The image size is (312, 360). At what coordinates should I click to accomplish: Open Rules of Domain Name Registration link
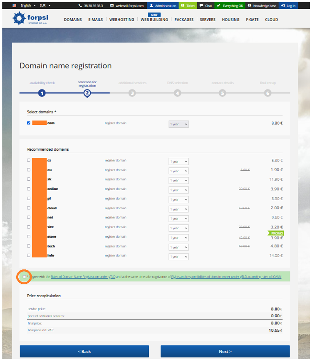79,277
